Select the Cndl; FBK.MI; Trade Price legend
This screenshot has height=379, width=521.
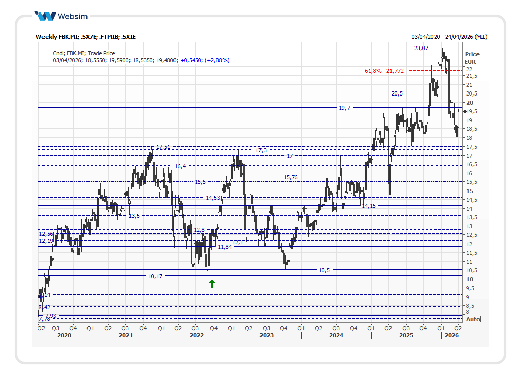83,53
